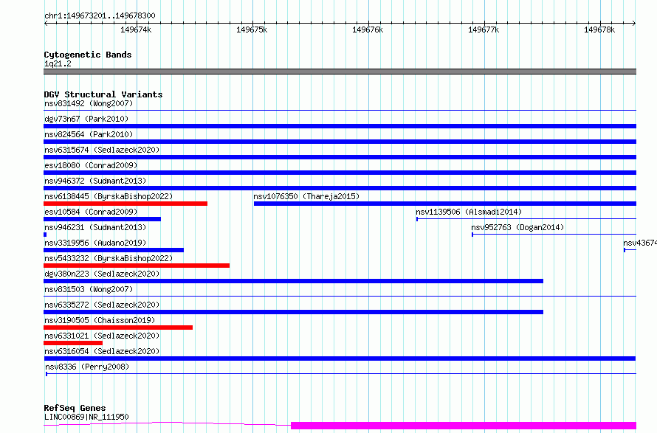
Task: Open variant nsv824564 (Park2010)
Action: coord(89,134)
